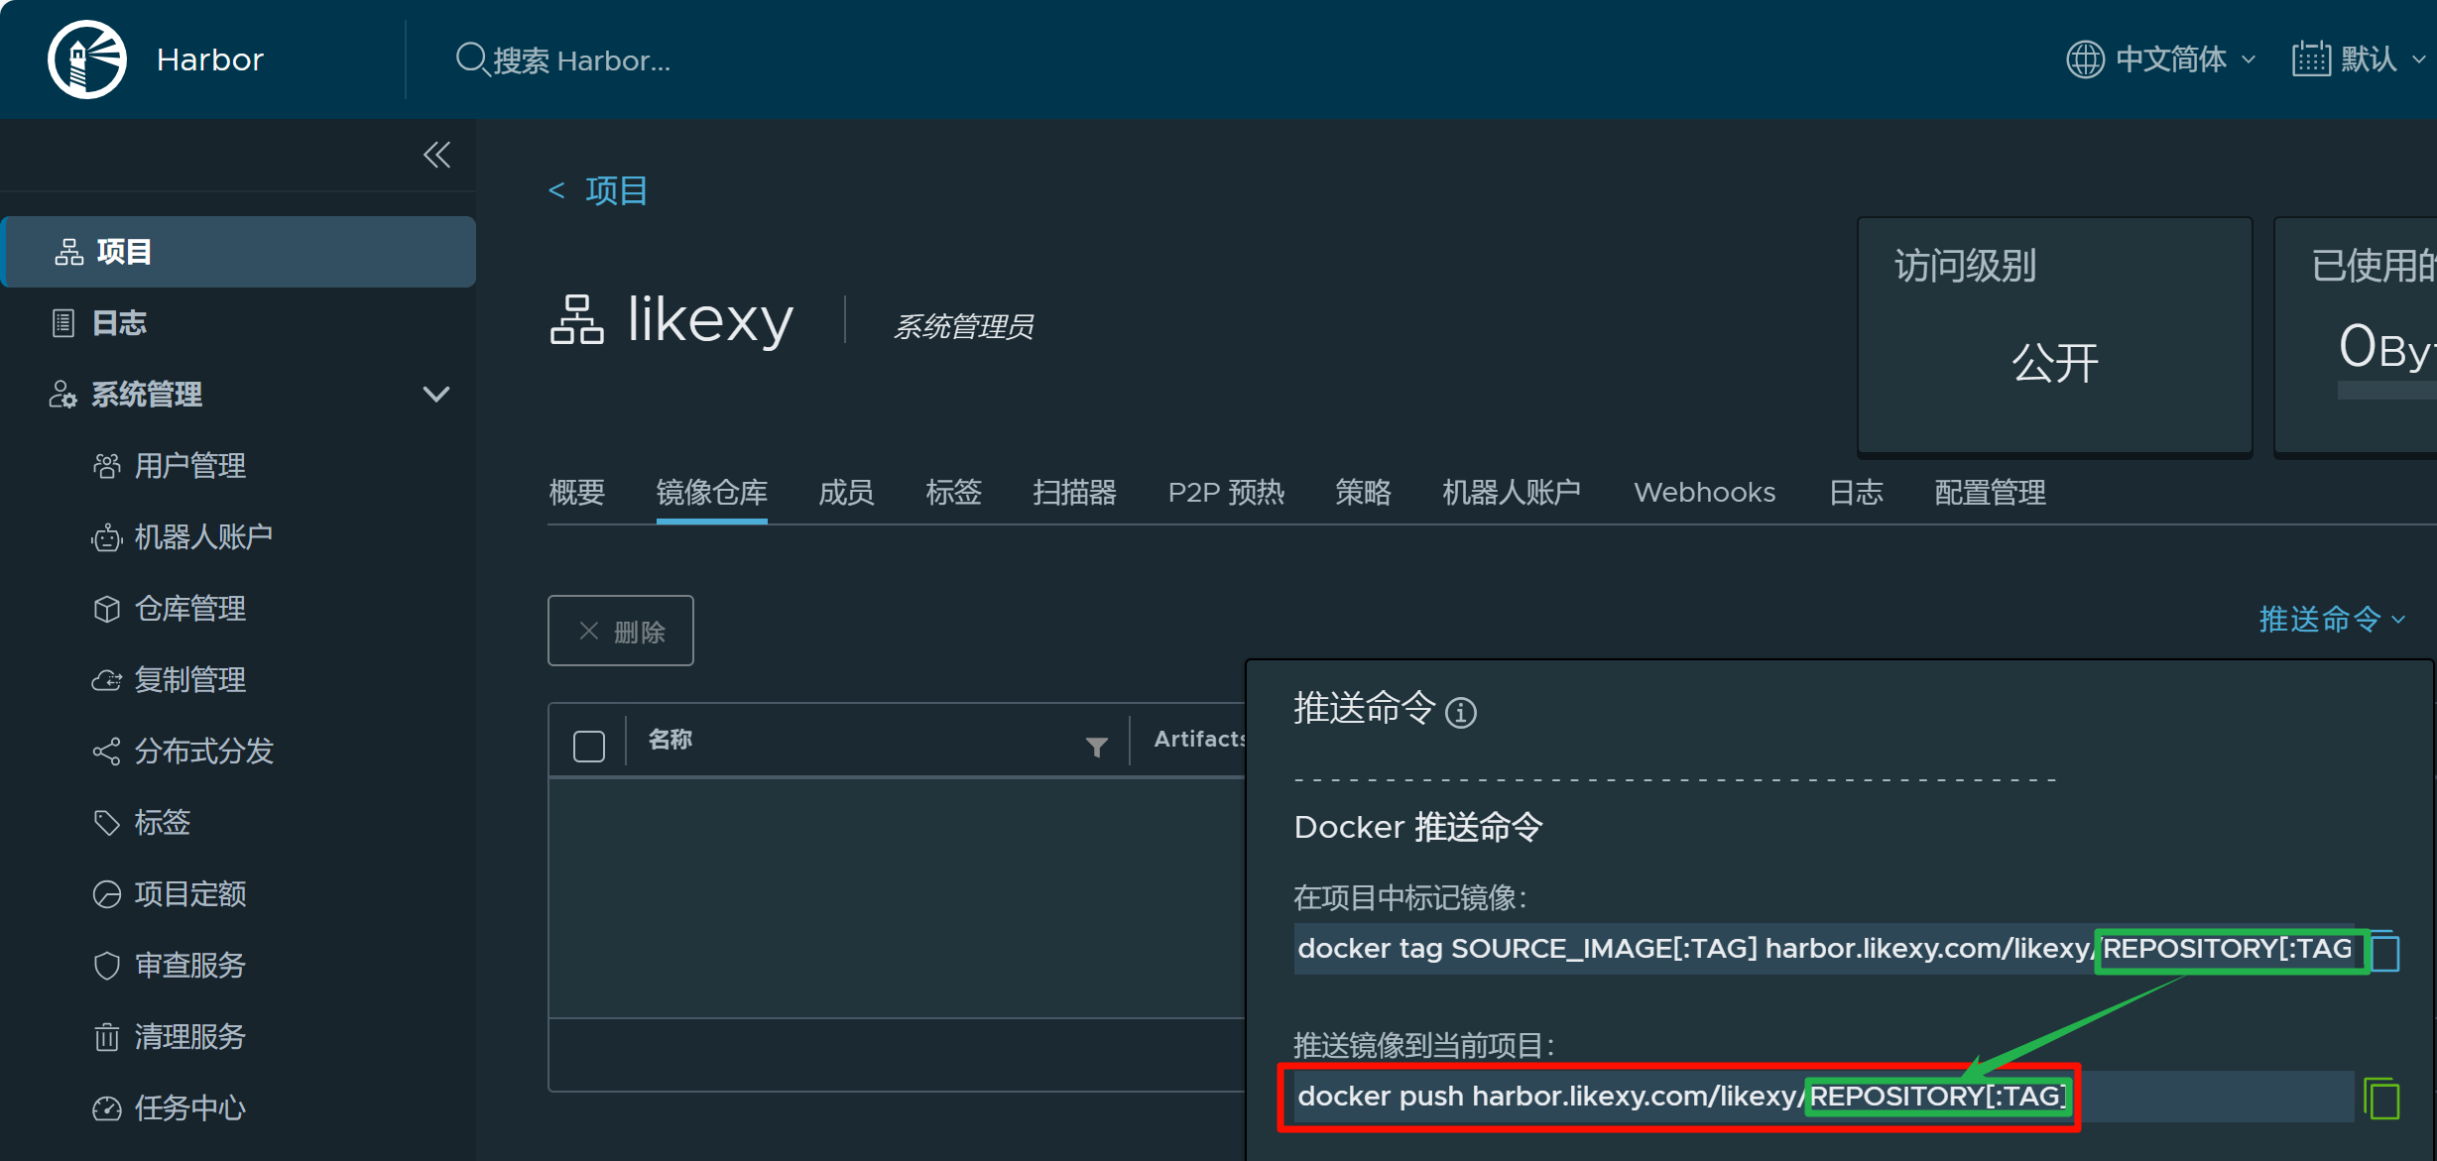Open 日志 in the left sidebar
Screen dimensions: 2437x1161
[x=119, y=323]
